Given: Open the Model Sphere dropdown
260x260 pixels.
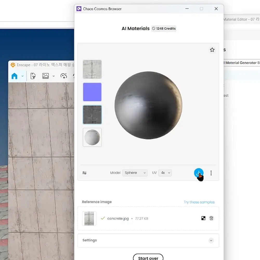Looking at the screenshot, I should pyautogui.click(x=135, y=173).
